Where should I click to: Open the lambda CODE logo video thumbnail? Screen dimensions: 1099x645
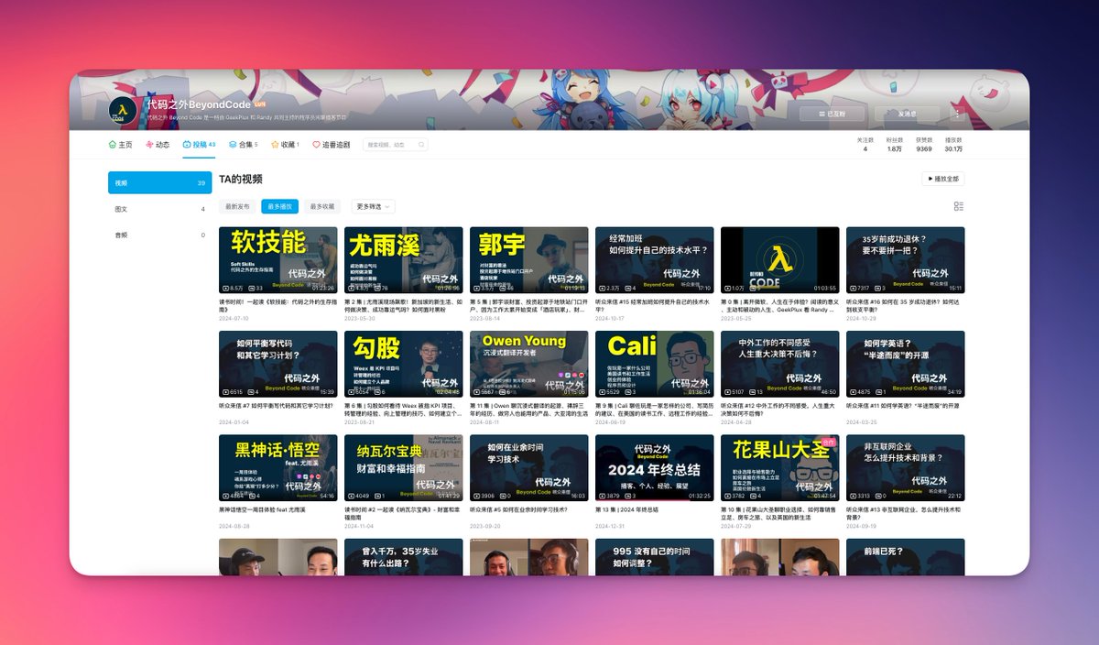click(779, 260)
